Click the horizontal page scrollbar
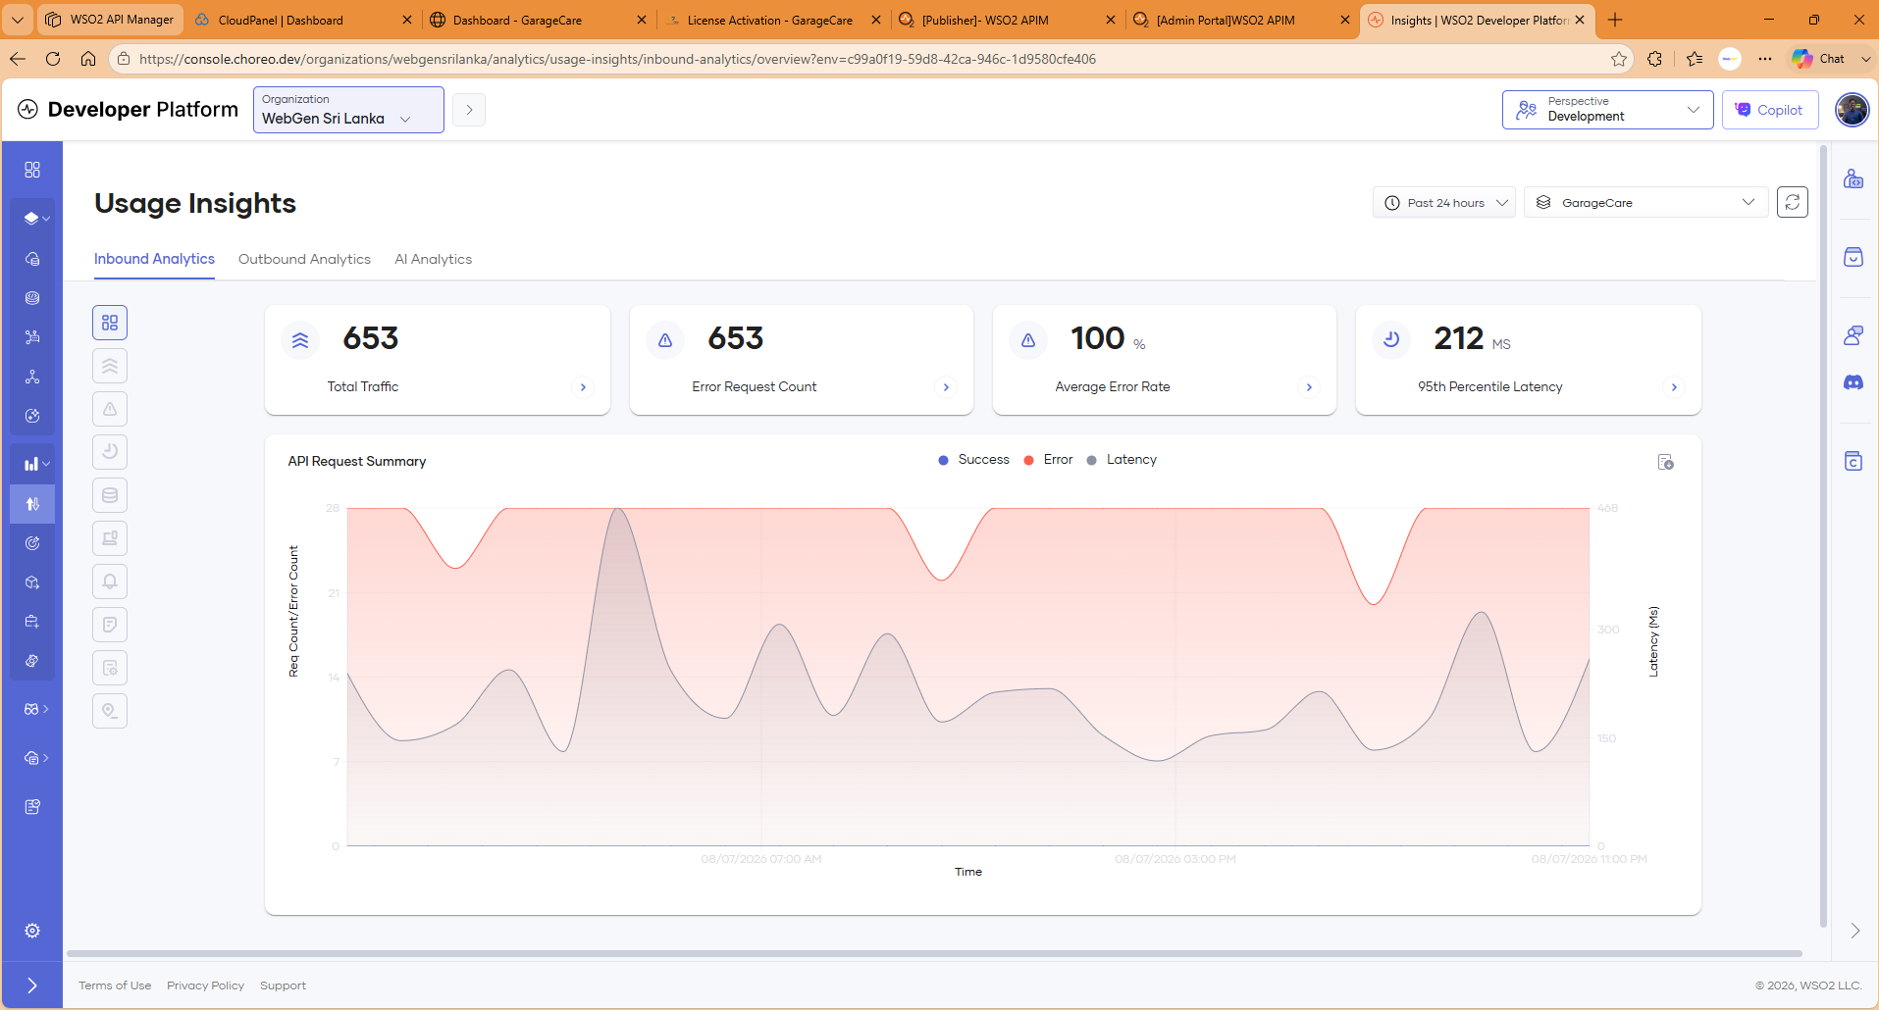 click(x=934, y=953)
